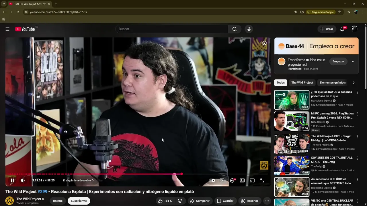Toggle the autoplay switch in player
The width and height of the screenshot is (367, 206).
213,181
